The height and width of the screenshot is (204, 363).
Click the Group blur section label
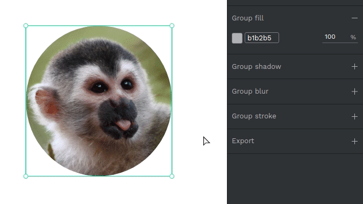click(250, 92)
